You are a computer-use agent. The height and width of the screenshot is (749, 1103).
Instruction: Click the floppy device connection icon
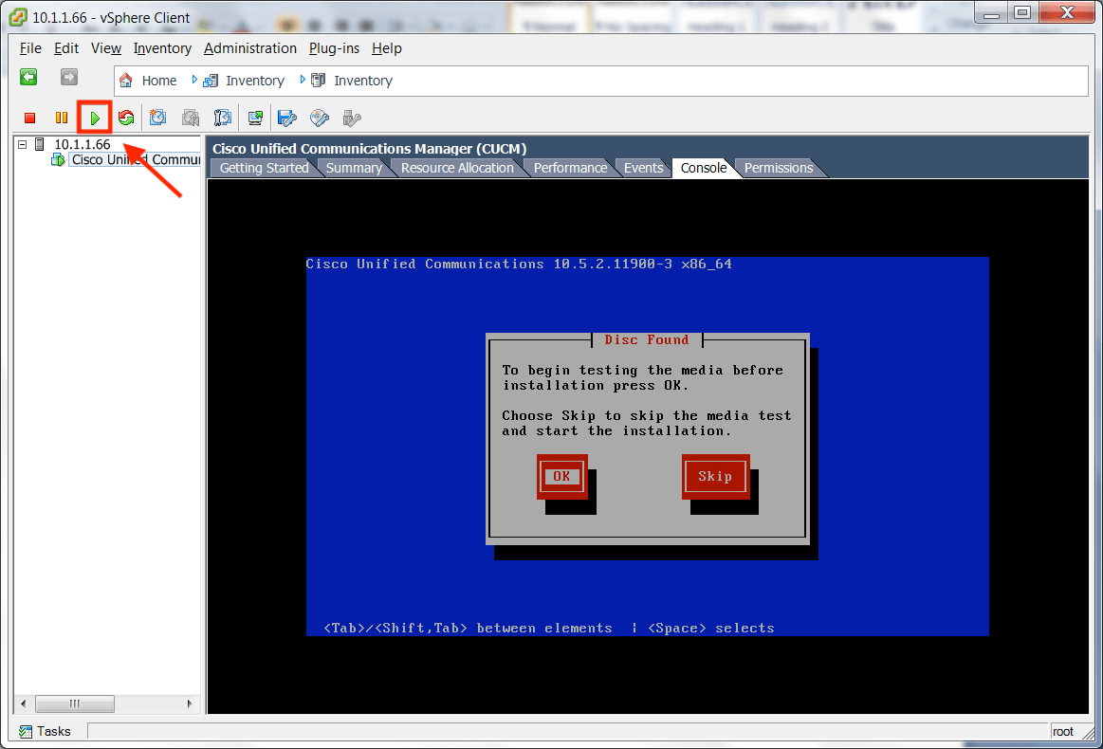pyautogui.click(x=287, y=118)
